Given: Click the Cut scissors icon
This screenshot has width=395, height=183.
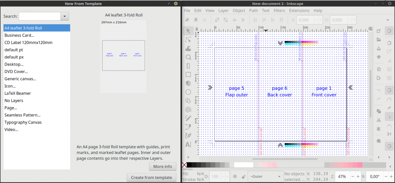Looking at the screenshot, I should tap(379, 120).
